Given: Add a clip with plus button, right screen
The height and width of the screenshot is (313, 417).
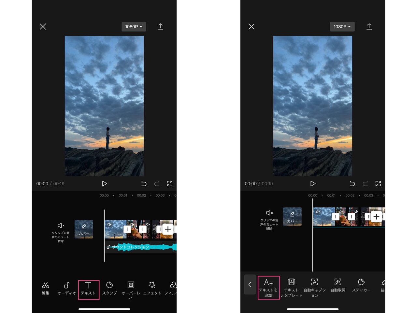Looking at the screenshot, I should [x=376, y=217].
